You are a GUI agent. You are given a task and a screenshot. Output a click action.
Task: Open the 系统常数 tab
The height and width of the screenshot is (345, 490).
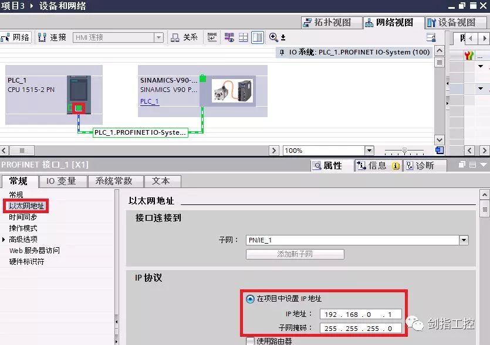point(115,181)
